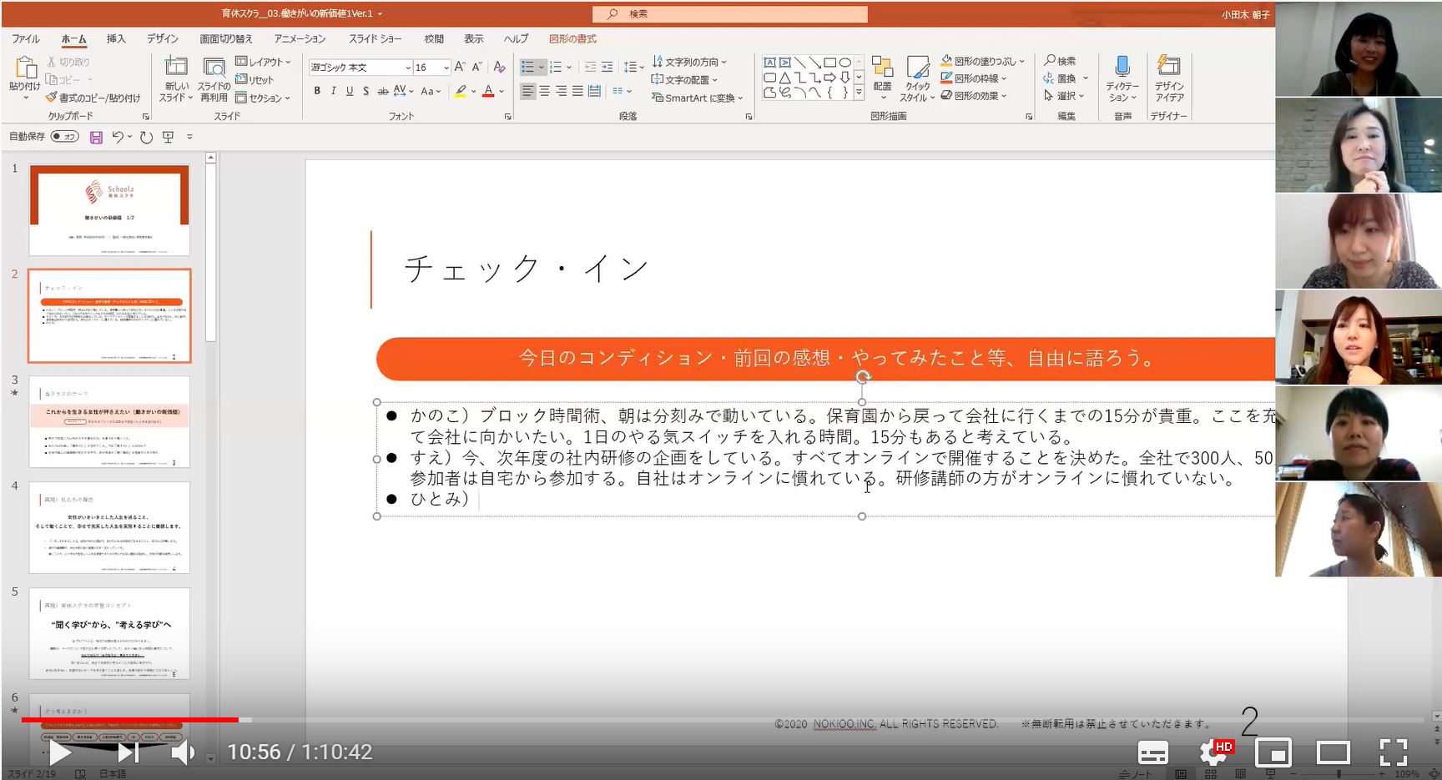Toggle Underline formatting
Screen dimensions: 1442x780
(x=350, y=91)
